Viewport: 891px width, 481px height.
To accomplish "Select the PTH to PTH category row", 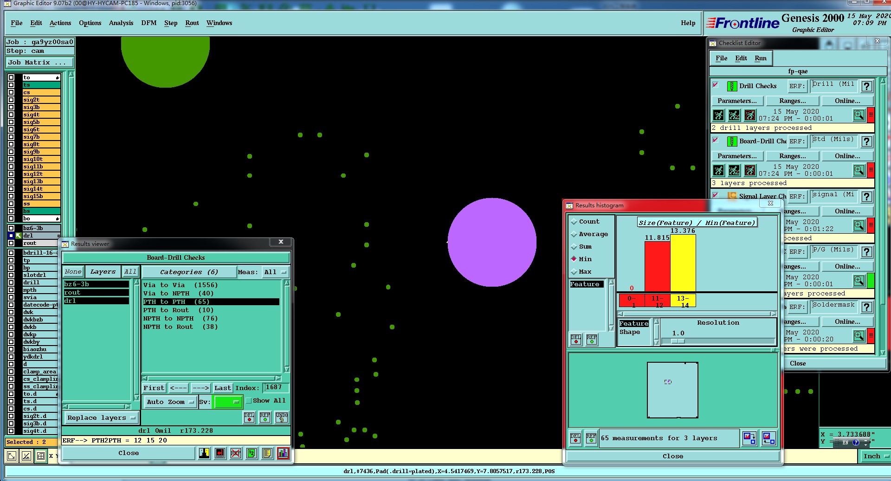I will 211,302.
